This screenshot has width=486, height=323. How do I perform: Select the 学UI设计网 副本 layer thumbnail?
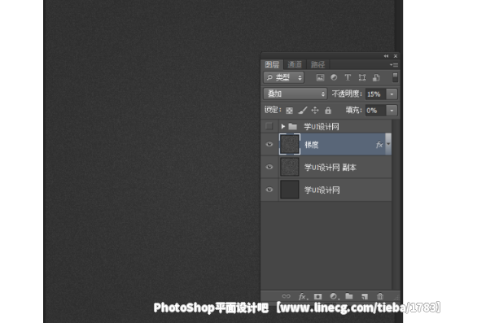(290, 167)
